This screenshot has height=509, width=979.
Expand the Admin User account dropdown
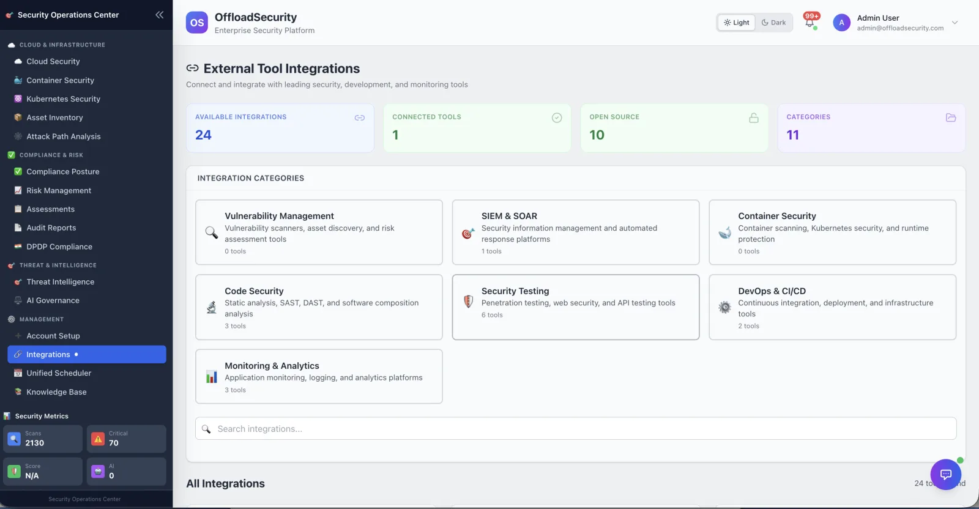[x=955, y=23]
